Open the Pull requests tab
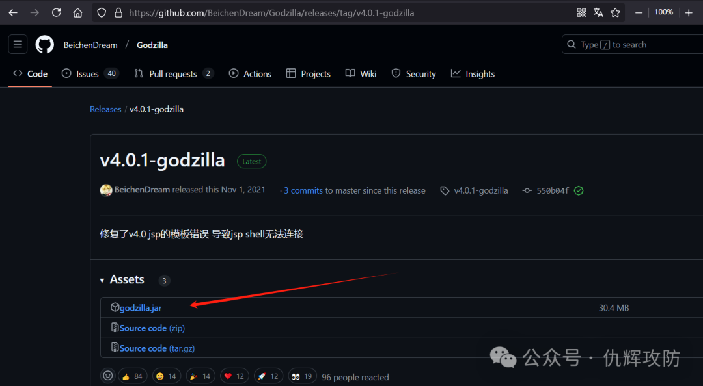 coord(174,74)
